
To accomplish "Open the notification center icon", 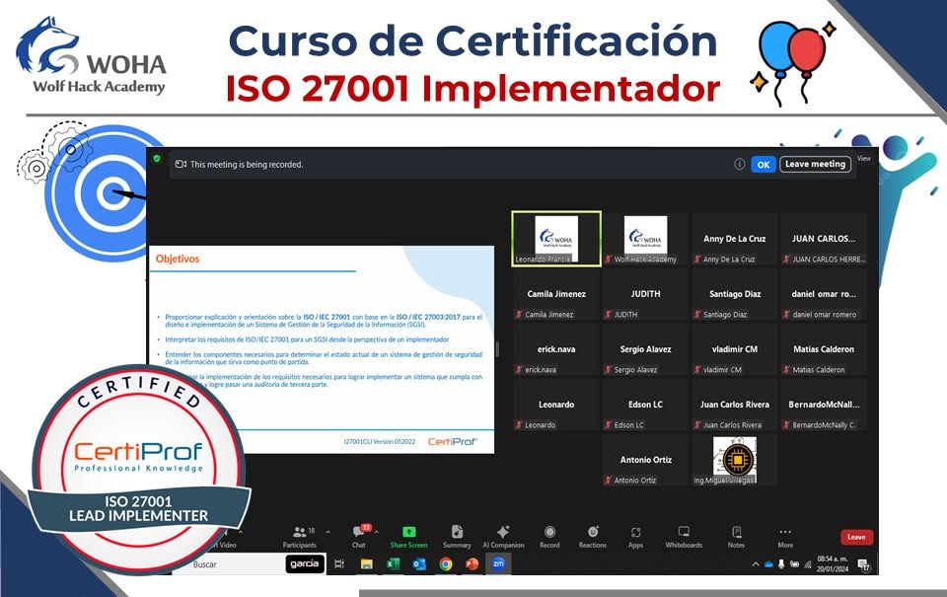I will point(864,564).
